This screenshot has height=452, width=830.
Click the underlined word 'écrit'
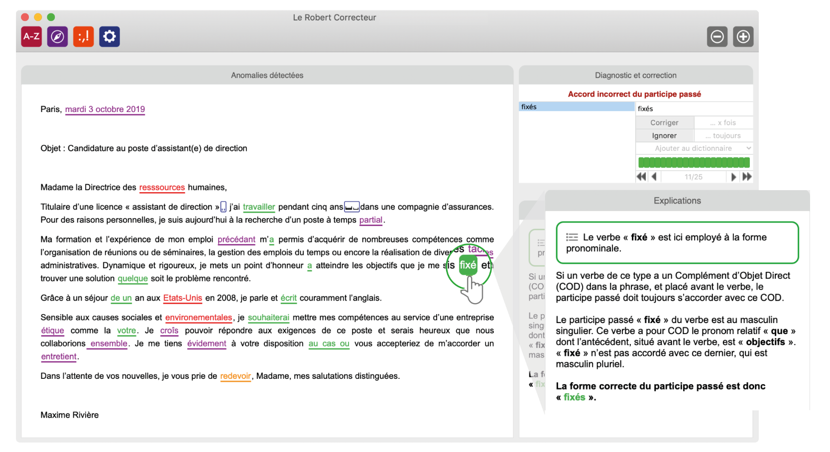[x=288, y=298]
